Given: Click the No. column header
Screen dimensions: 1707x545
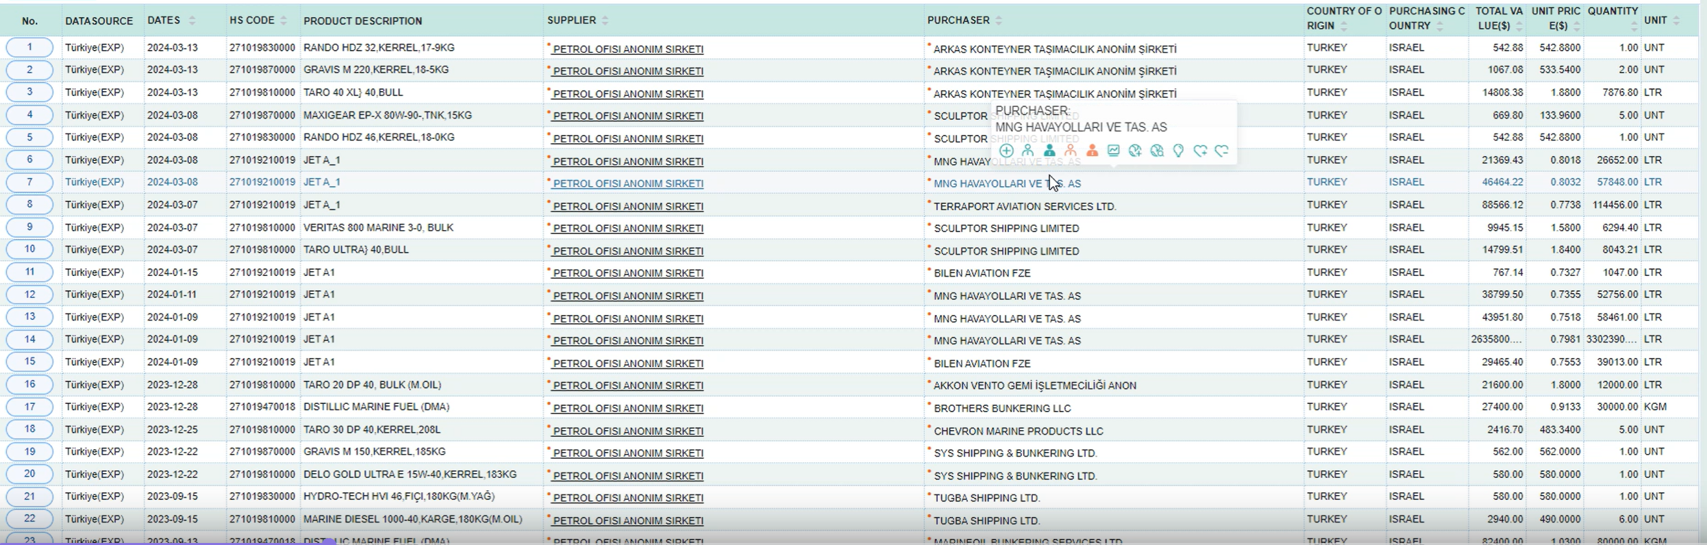Looking at the screenshot, I should [29, 21].
